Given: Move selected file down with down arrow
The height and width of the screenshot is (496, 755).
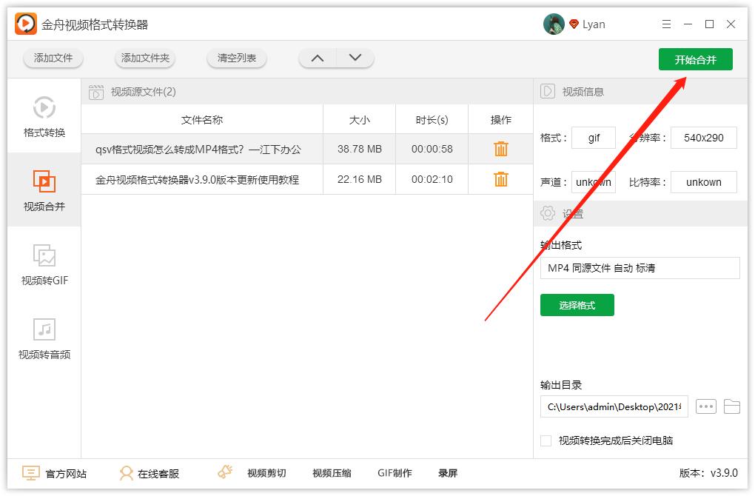Looking at the screenshot, I should [x=355, y=58].
